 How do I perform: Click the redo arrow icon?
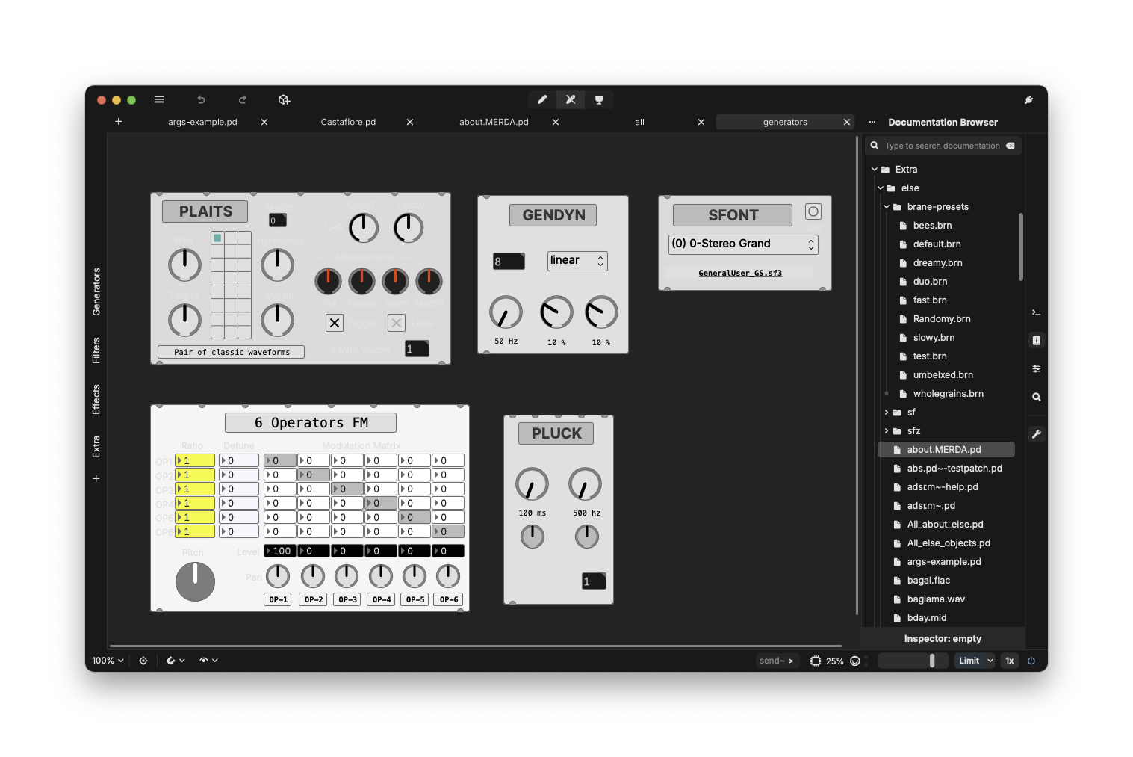(x=242, y=99)
